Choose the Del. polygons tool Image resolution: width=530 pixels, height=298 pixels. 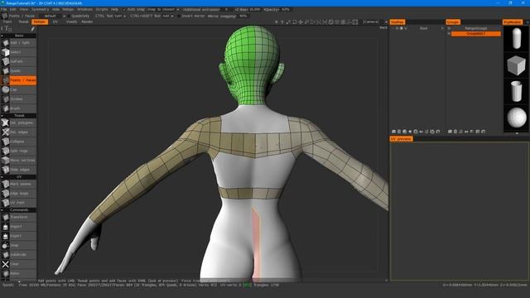click(x=18, y=123)
